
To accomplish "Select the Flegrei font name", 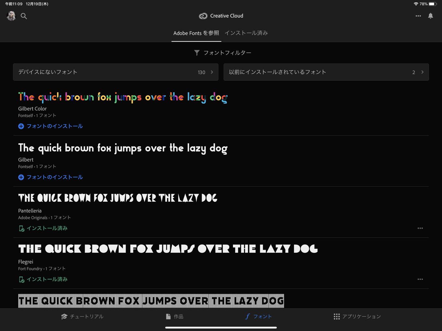I will 26,262.
